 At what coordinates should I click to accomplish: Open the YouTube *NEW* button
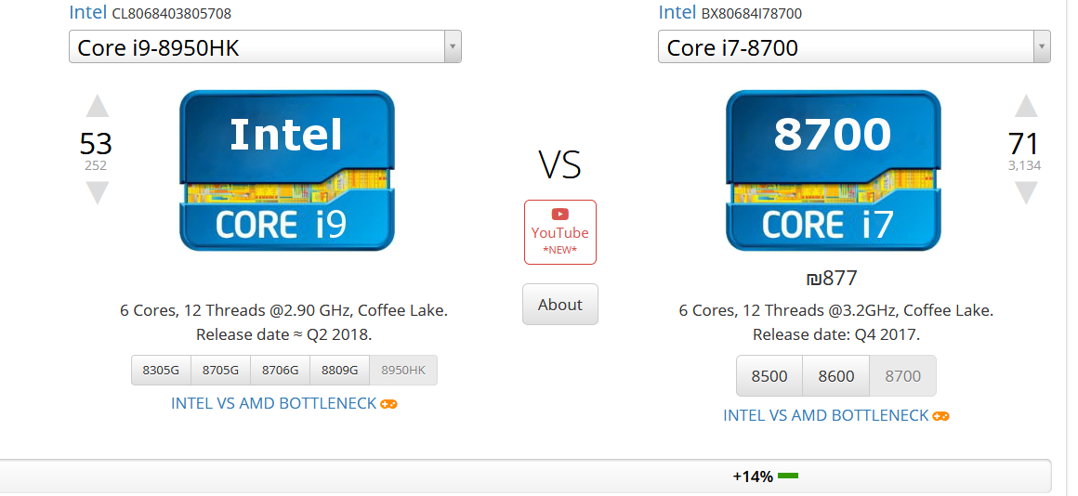point(560,232)
